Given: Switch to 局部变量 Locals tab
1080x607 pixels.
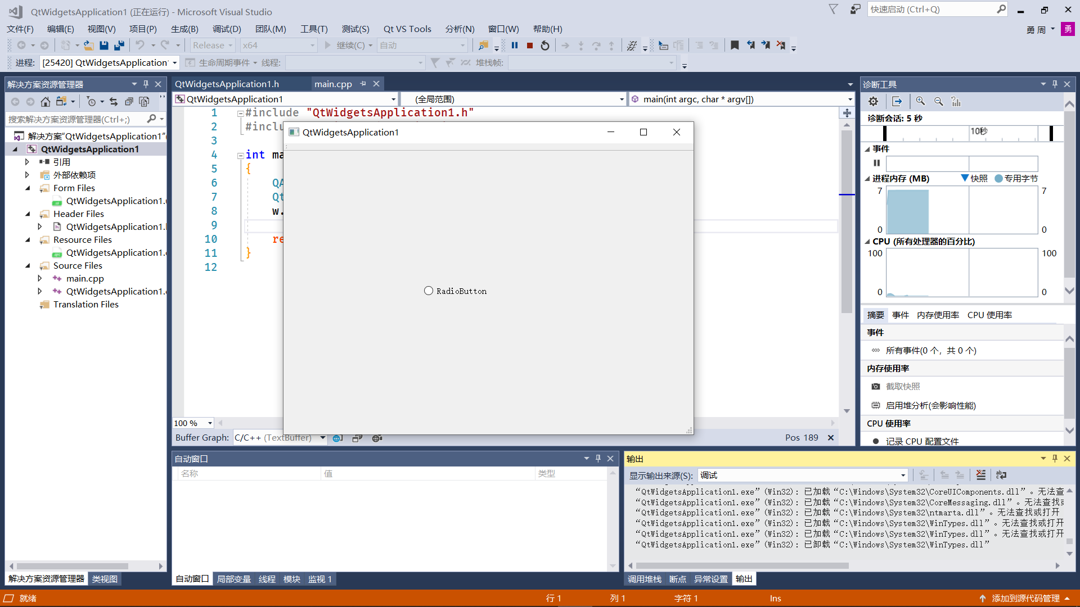Looking at the screenshot, I should click(234, 579).
